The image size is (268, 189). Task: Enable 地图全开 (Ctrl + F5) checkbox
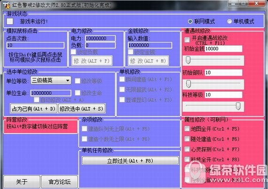point(187,129)
